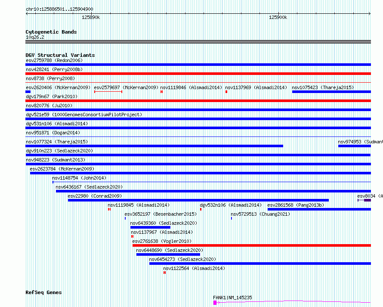Click the nsv1137967 (Alsmadi2014) red marker

click(x=132, y=236)
